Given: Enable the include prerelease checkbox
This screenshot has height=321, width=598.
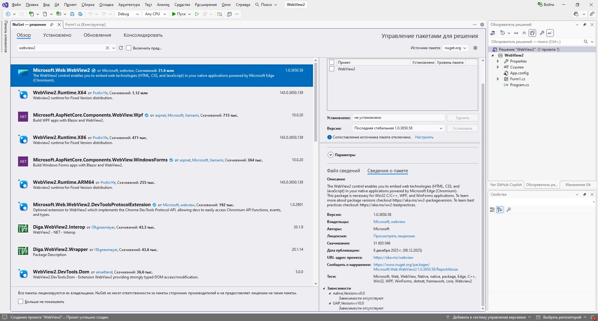Looking at the screenshot, I should (129, 48).
